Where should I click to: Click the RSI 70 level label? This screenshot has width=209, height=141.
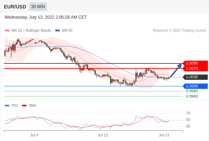188,113
